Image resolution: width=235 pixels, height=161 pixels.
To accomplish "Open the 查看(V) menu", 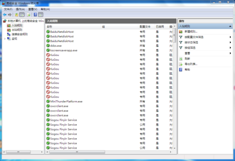I will [x=33, y=9].
